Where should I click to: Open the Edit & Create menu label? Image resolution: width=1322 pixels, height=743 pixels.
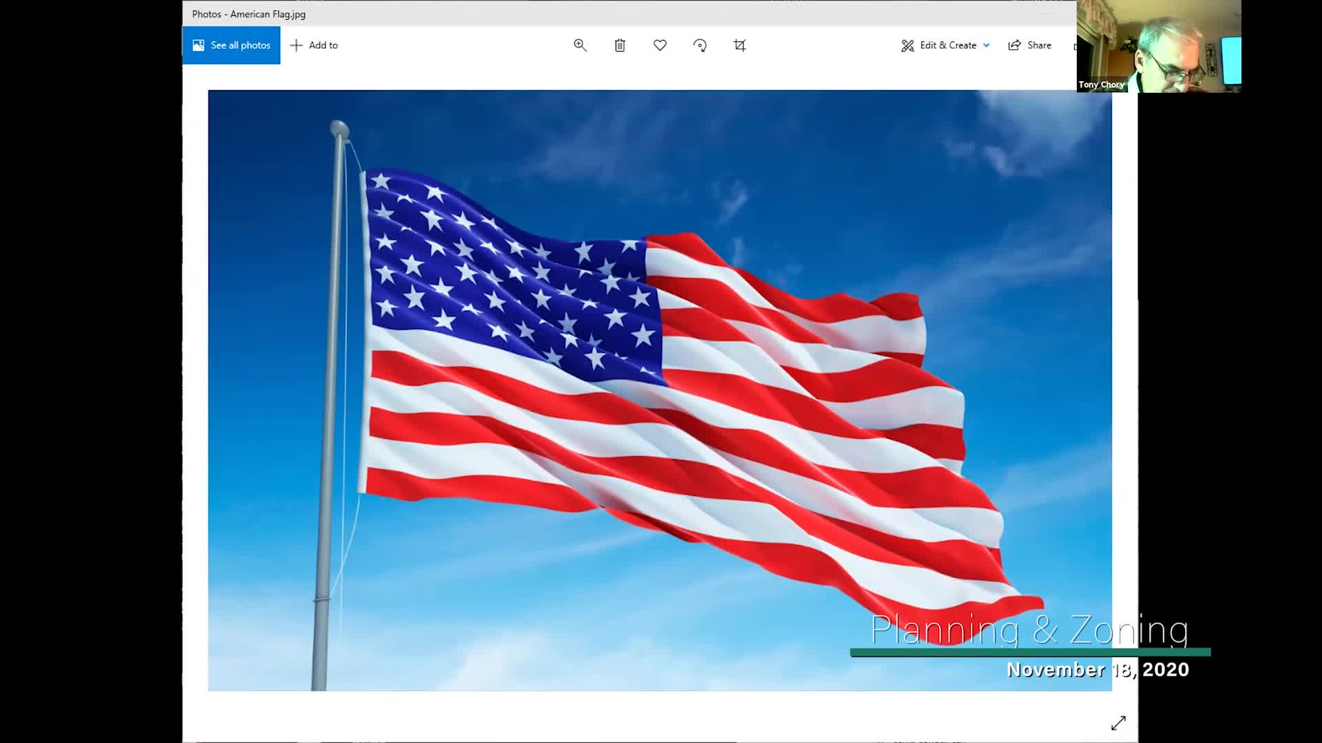click(948, 45)
